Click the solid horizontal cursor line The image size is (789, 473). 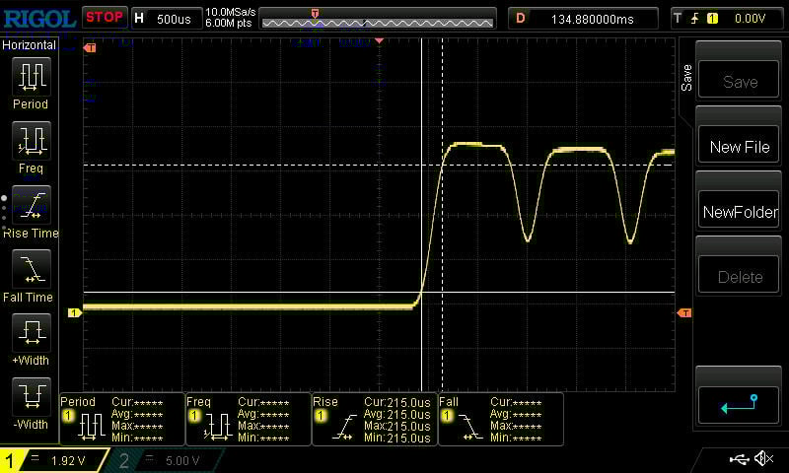379,292
